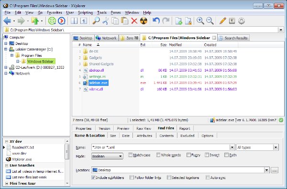Click the green status check icon
Image resolution: width=287 pixels, height=189 pixels.
[281, 120]
